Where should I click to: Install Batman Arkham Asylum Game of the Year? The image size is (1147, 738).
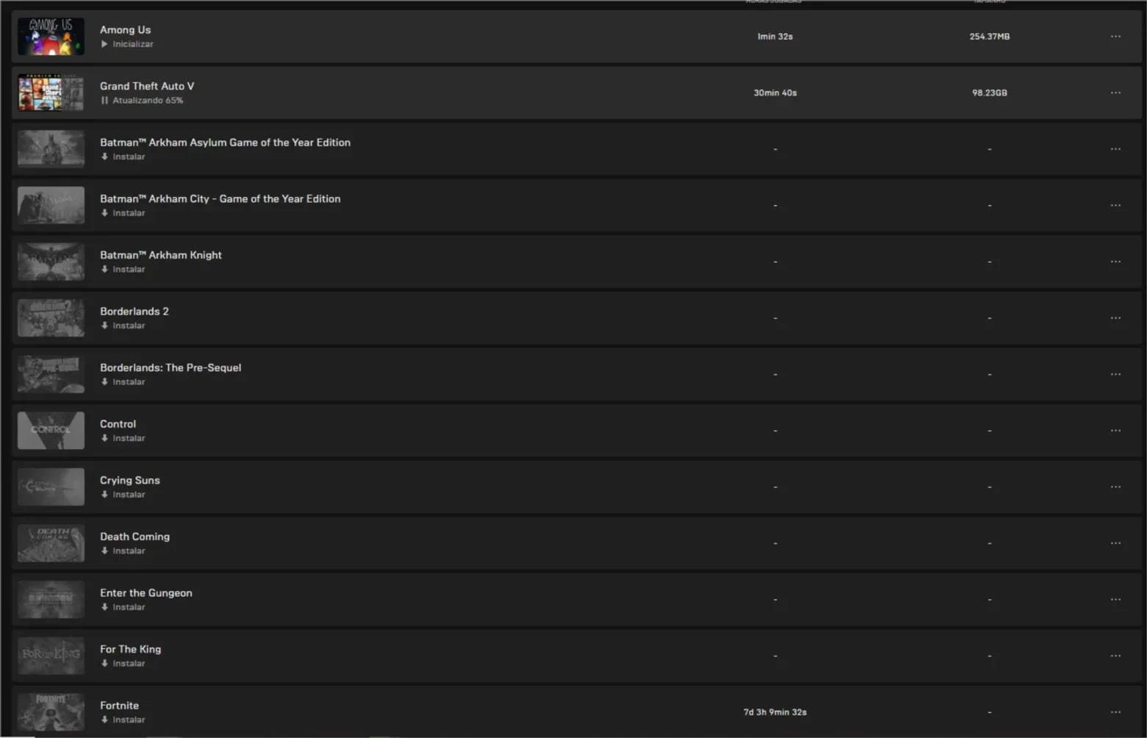(x=123, y=157)
